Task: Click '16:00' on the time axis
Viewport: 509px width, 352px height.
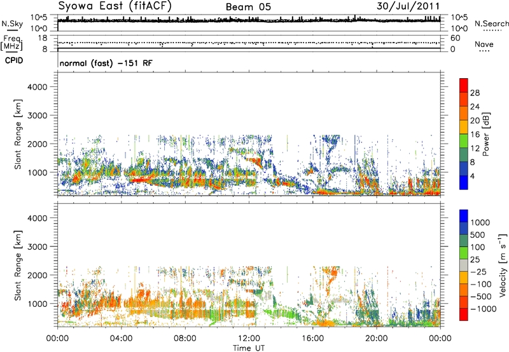Action: 312,338
